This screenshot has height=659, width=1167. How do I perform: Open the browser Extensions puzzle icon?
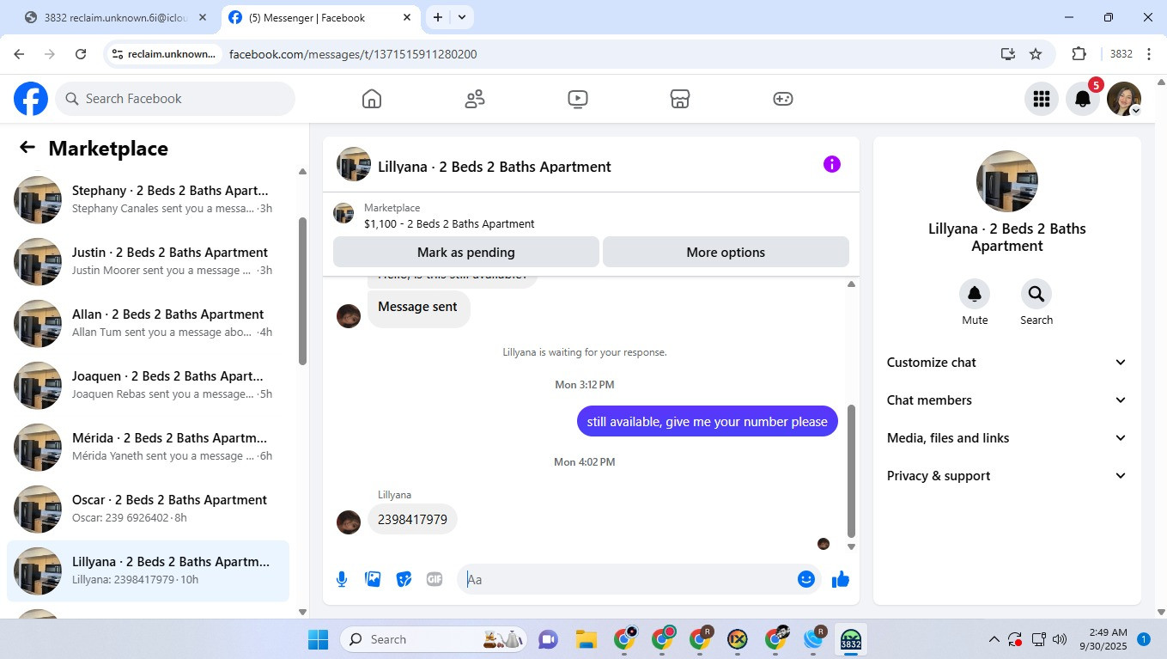(1079, 54)
